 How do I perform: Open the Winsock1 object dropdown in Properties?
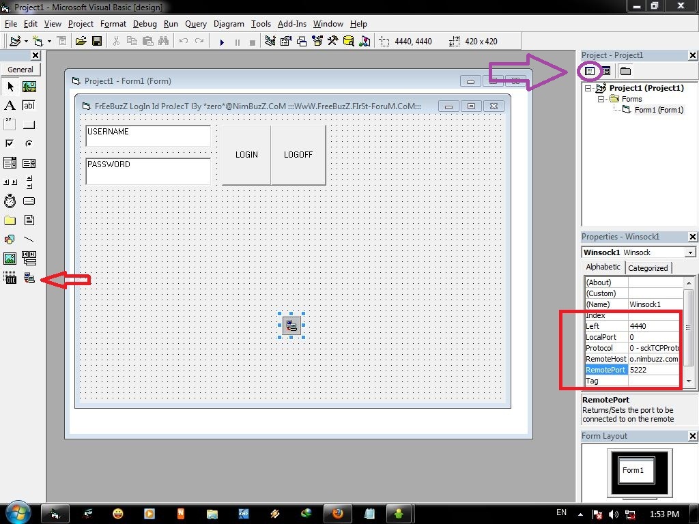(690, 252)
